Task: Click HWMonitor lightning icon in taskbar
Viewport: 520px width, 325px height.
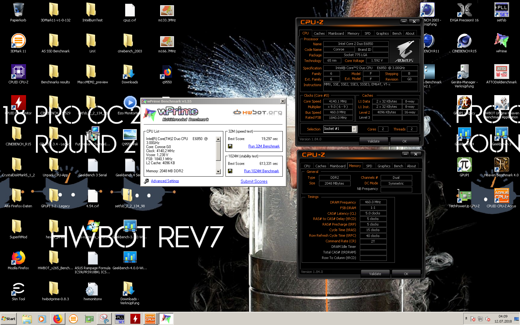Action: tap(135, 319)
